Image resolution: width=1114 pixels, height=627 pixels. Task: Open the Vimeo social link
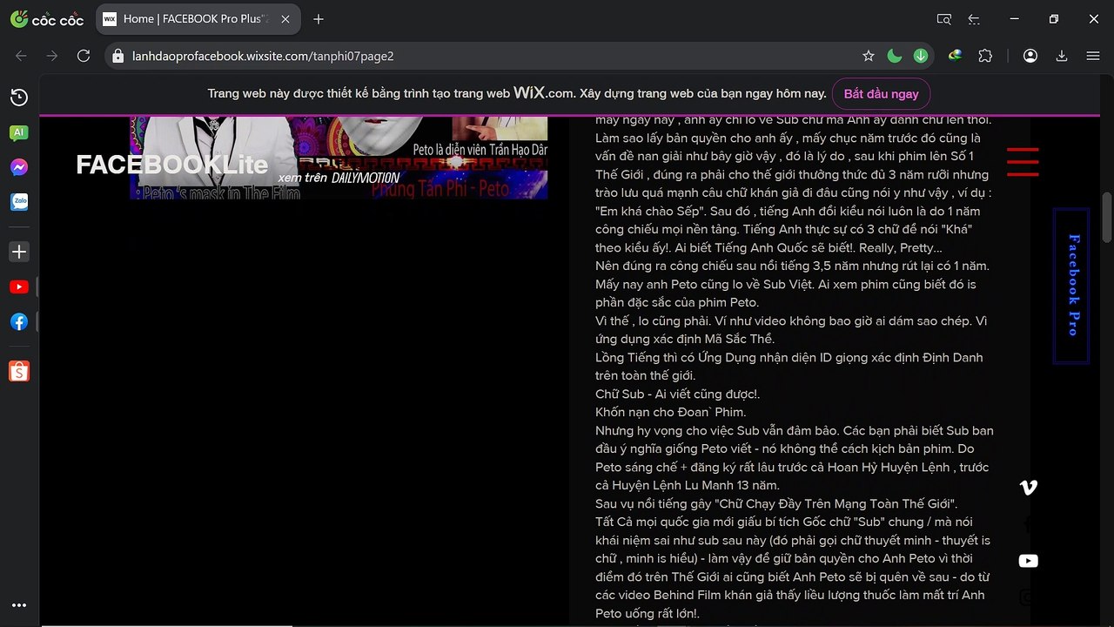click(x=1028, y=488)
